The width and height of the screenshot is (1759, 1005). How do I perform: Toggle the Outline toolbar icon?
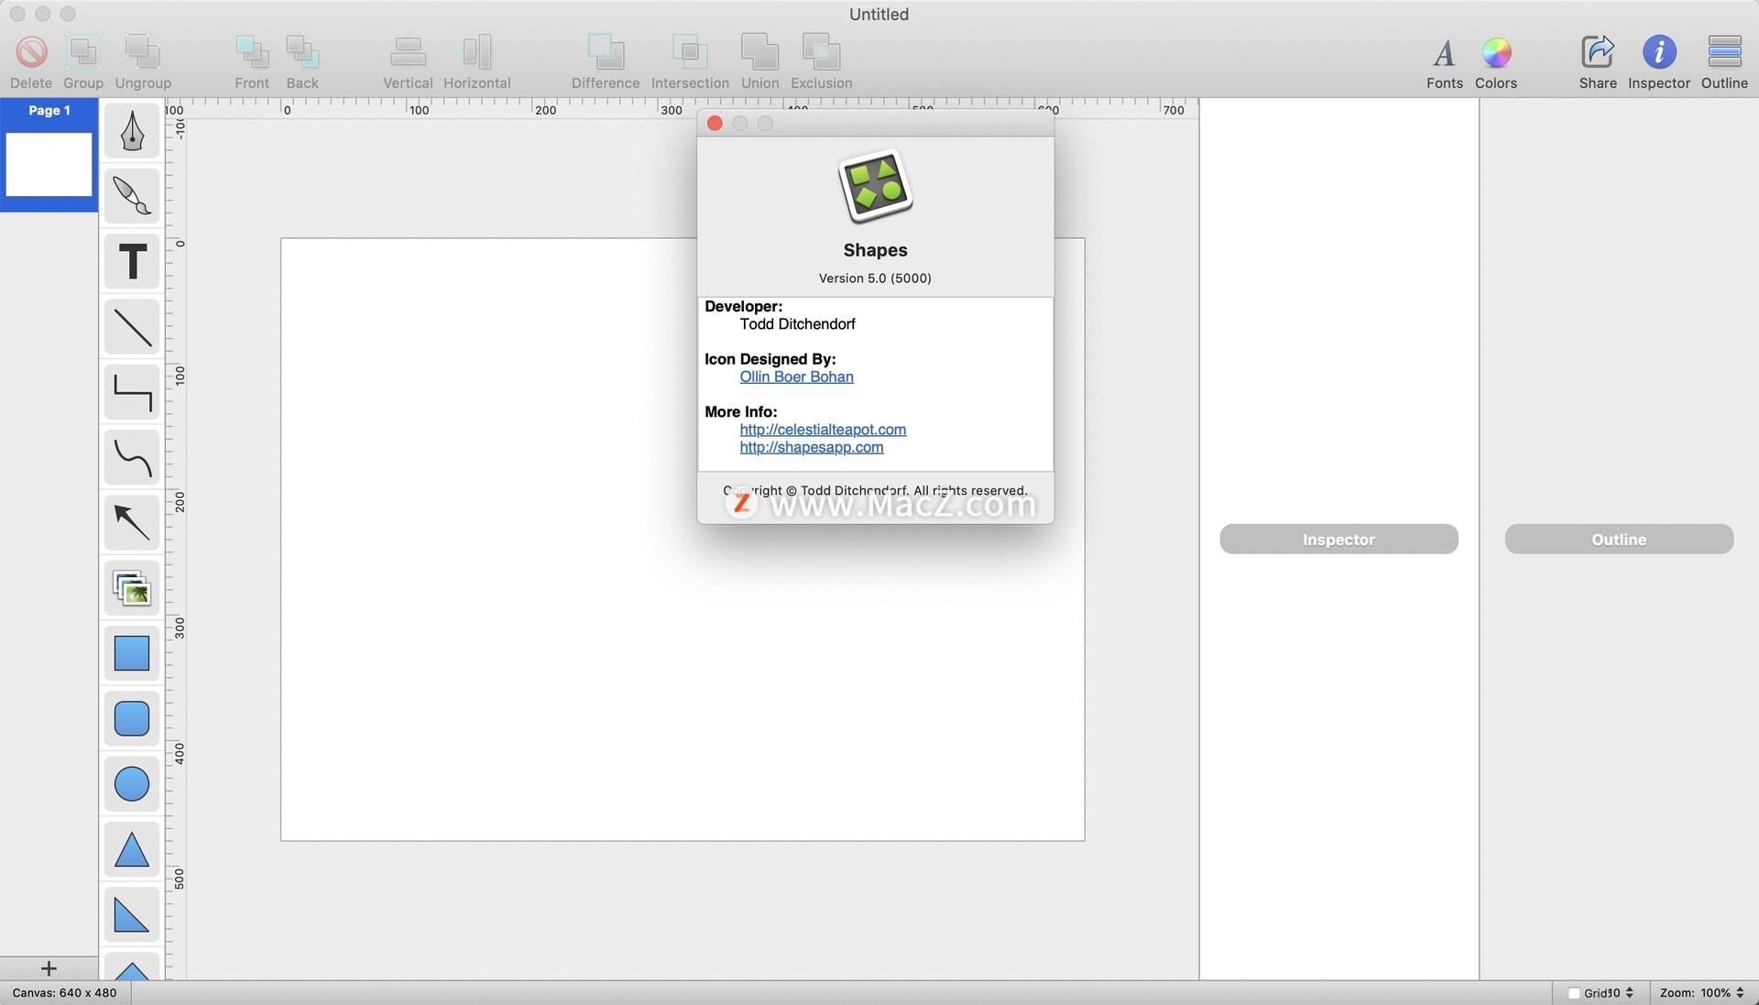tap(1724, 52)
